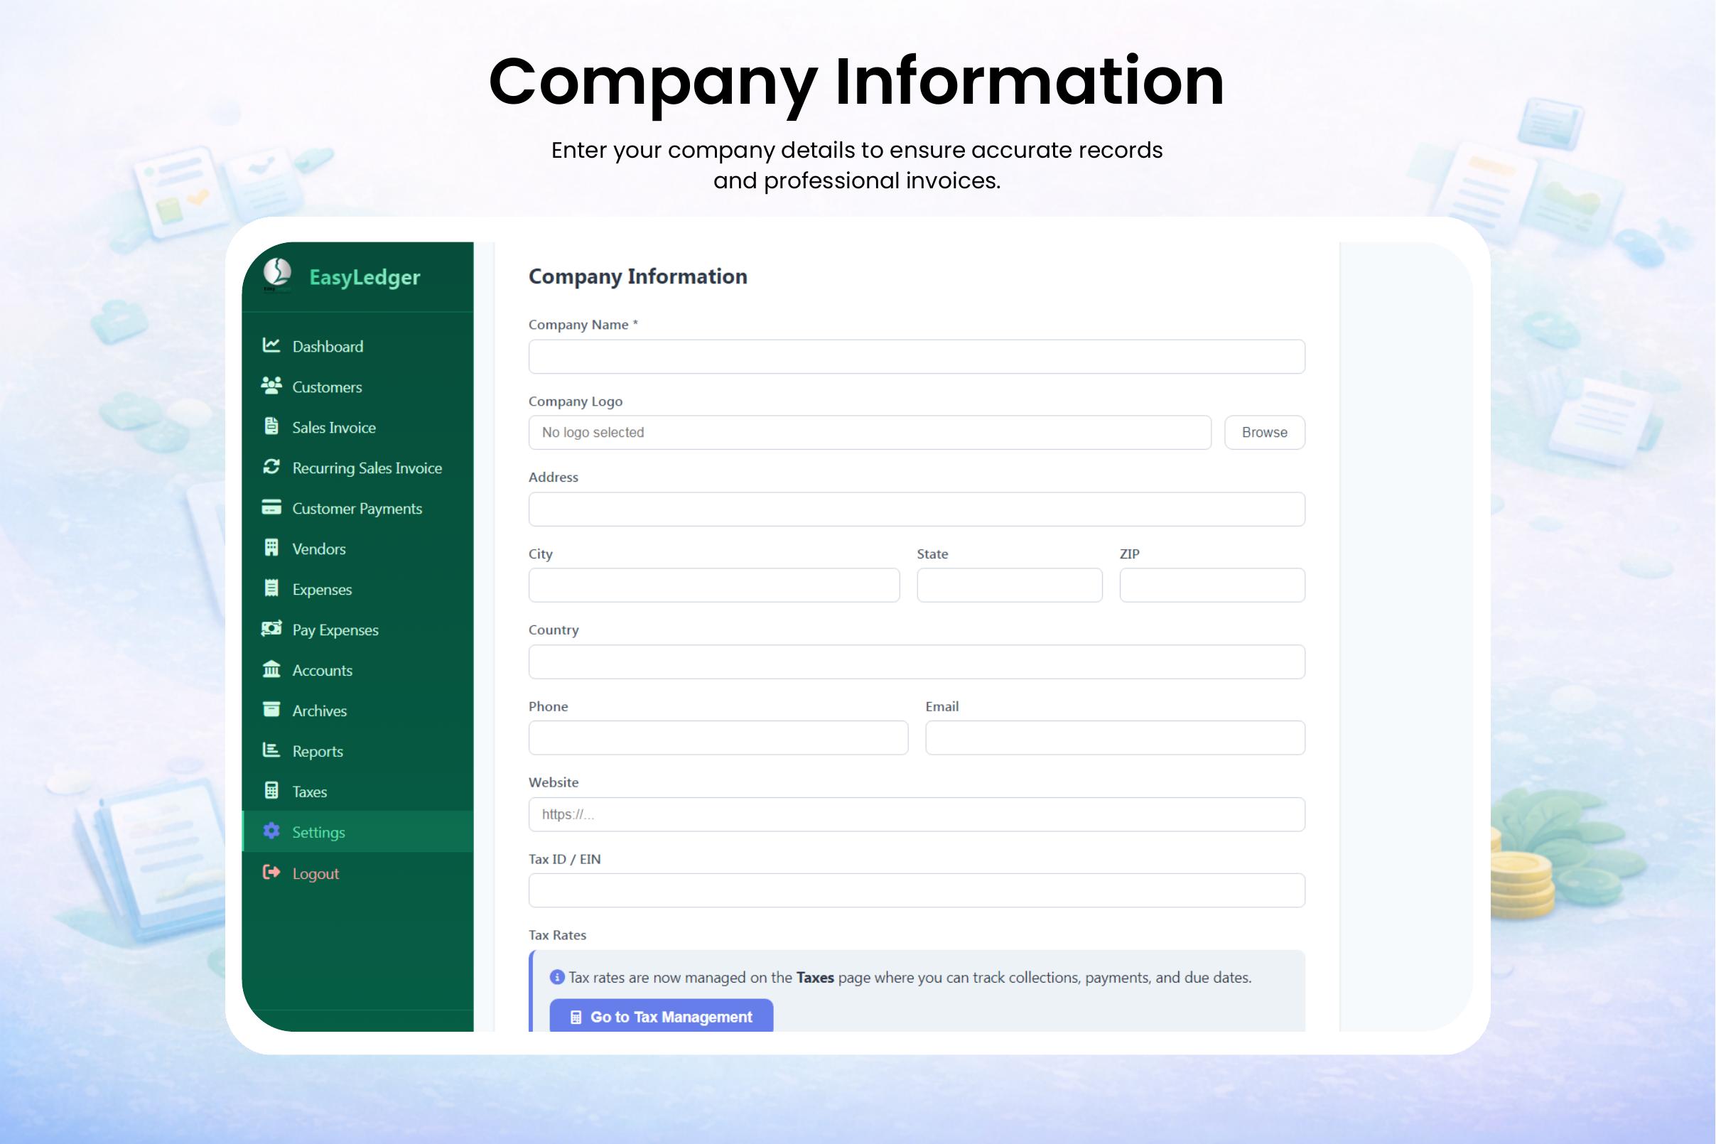The image size is (1716, 1144).
Task: Open Sales Invoice from the sidebar
Action: [334, 428]
